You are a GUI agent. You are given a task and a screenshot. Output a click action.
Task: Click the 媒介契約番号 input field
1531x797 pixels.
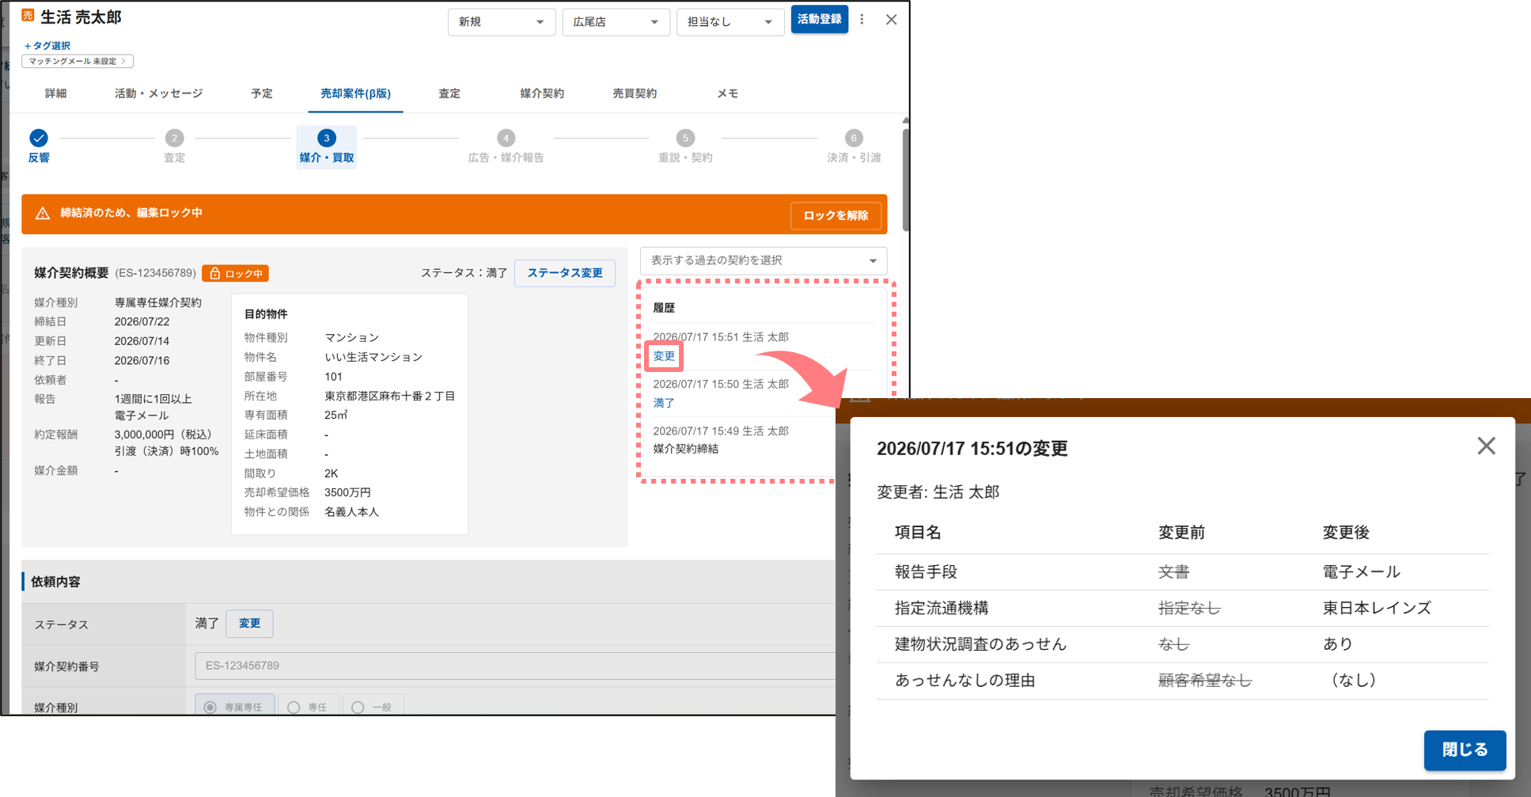(516, 666)
